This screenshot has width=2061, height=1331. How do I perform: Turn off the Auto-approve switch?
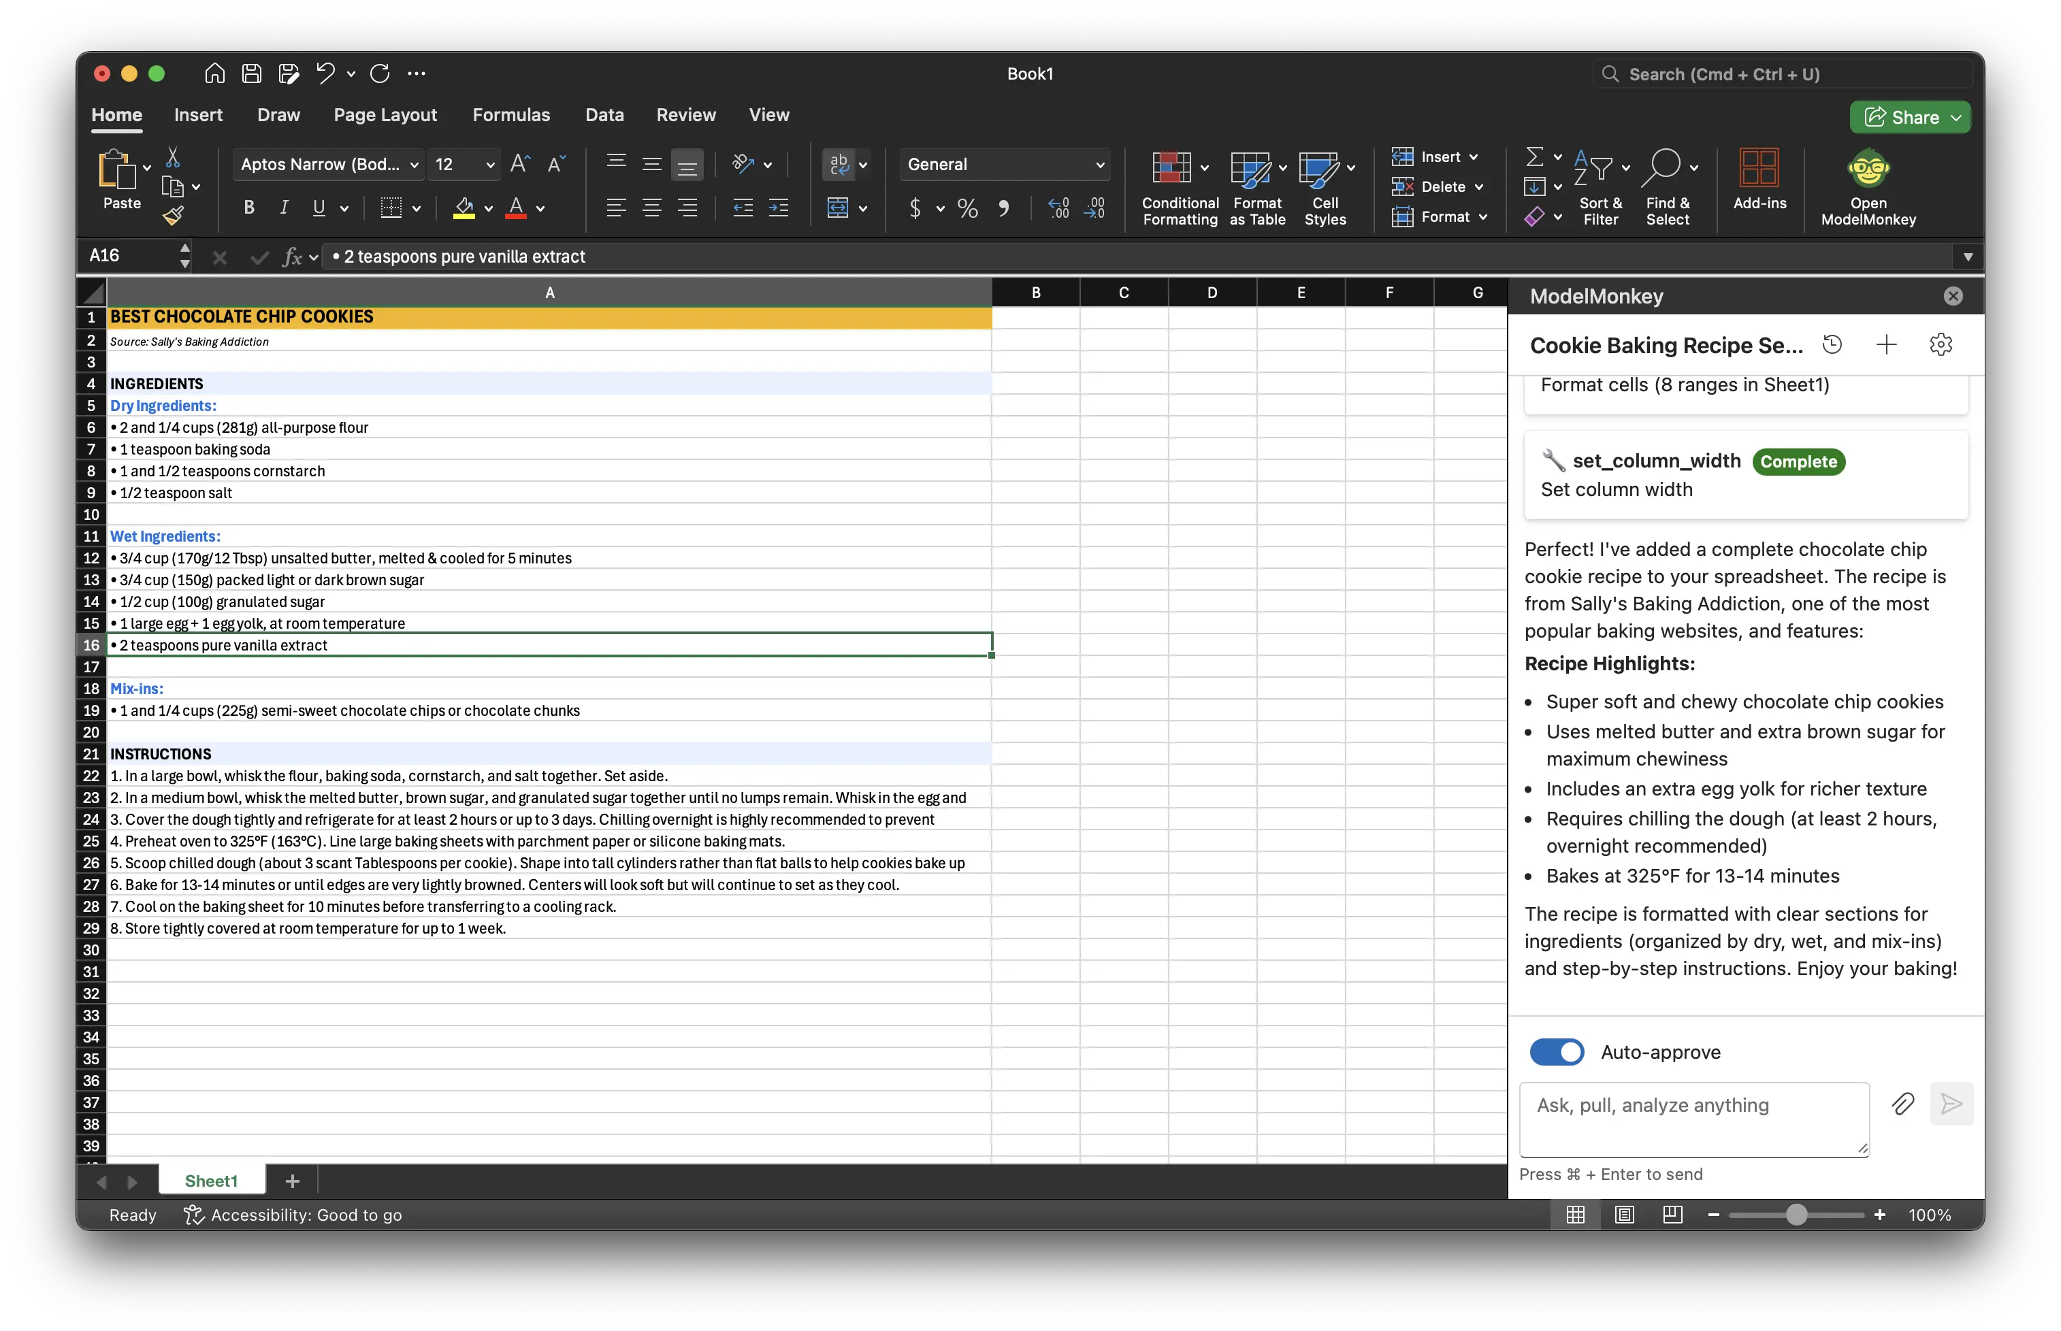point(1556,1052)
